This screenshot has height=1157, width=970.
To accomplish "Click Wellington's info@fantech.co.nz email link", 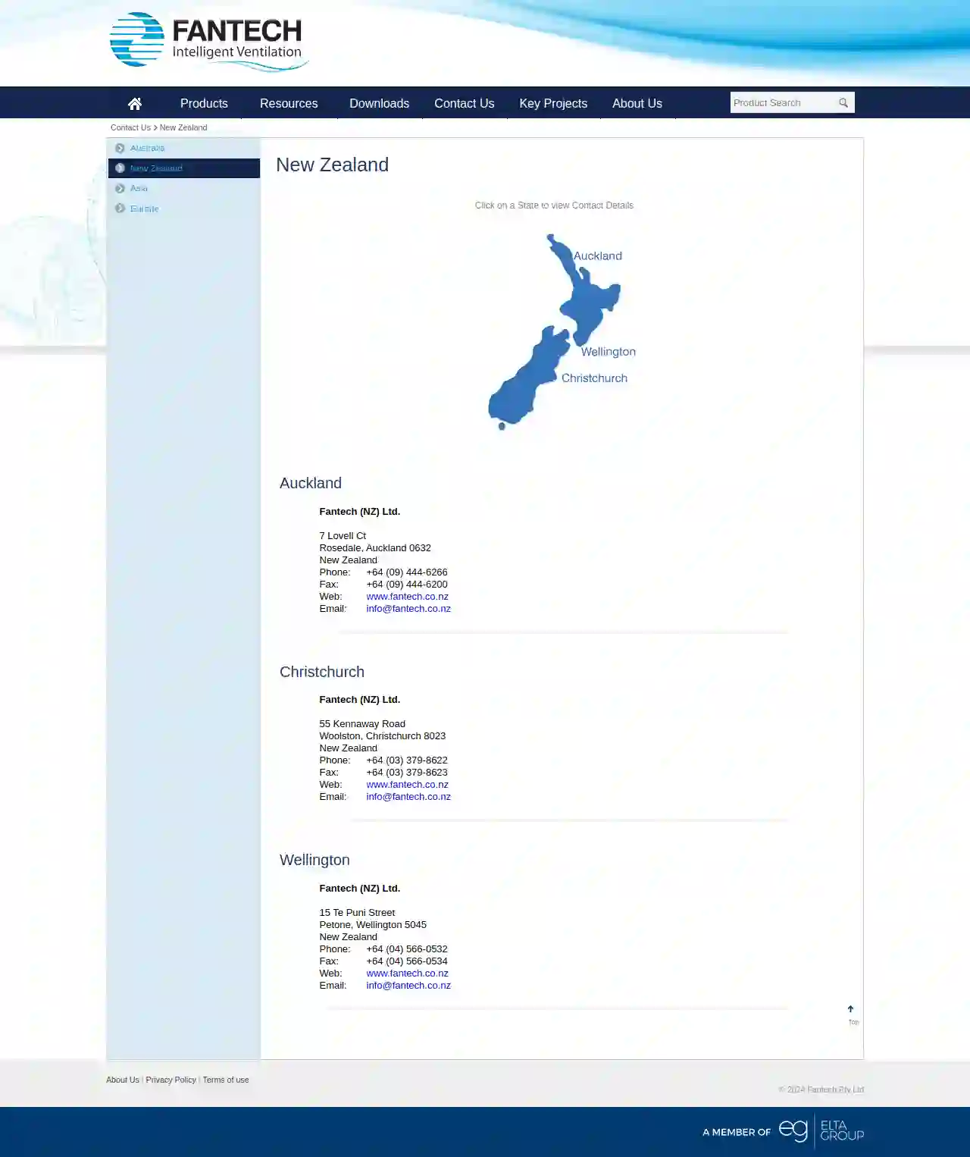I will [408, 986].
